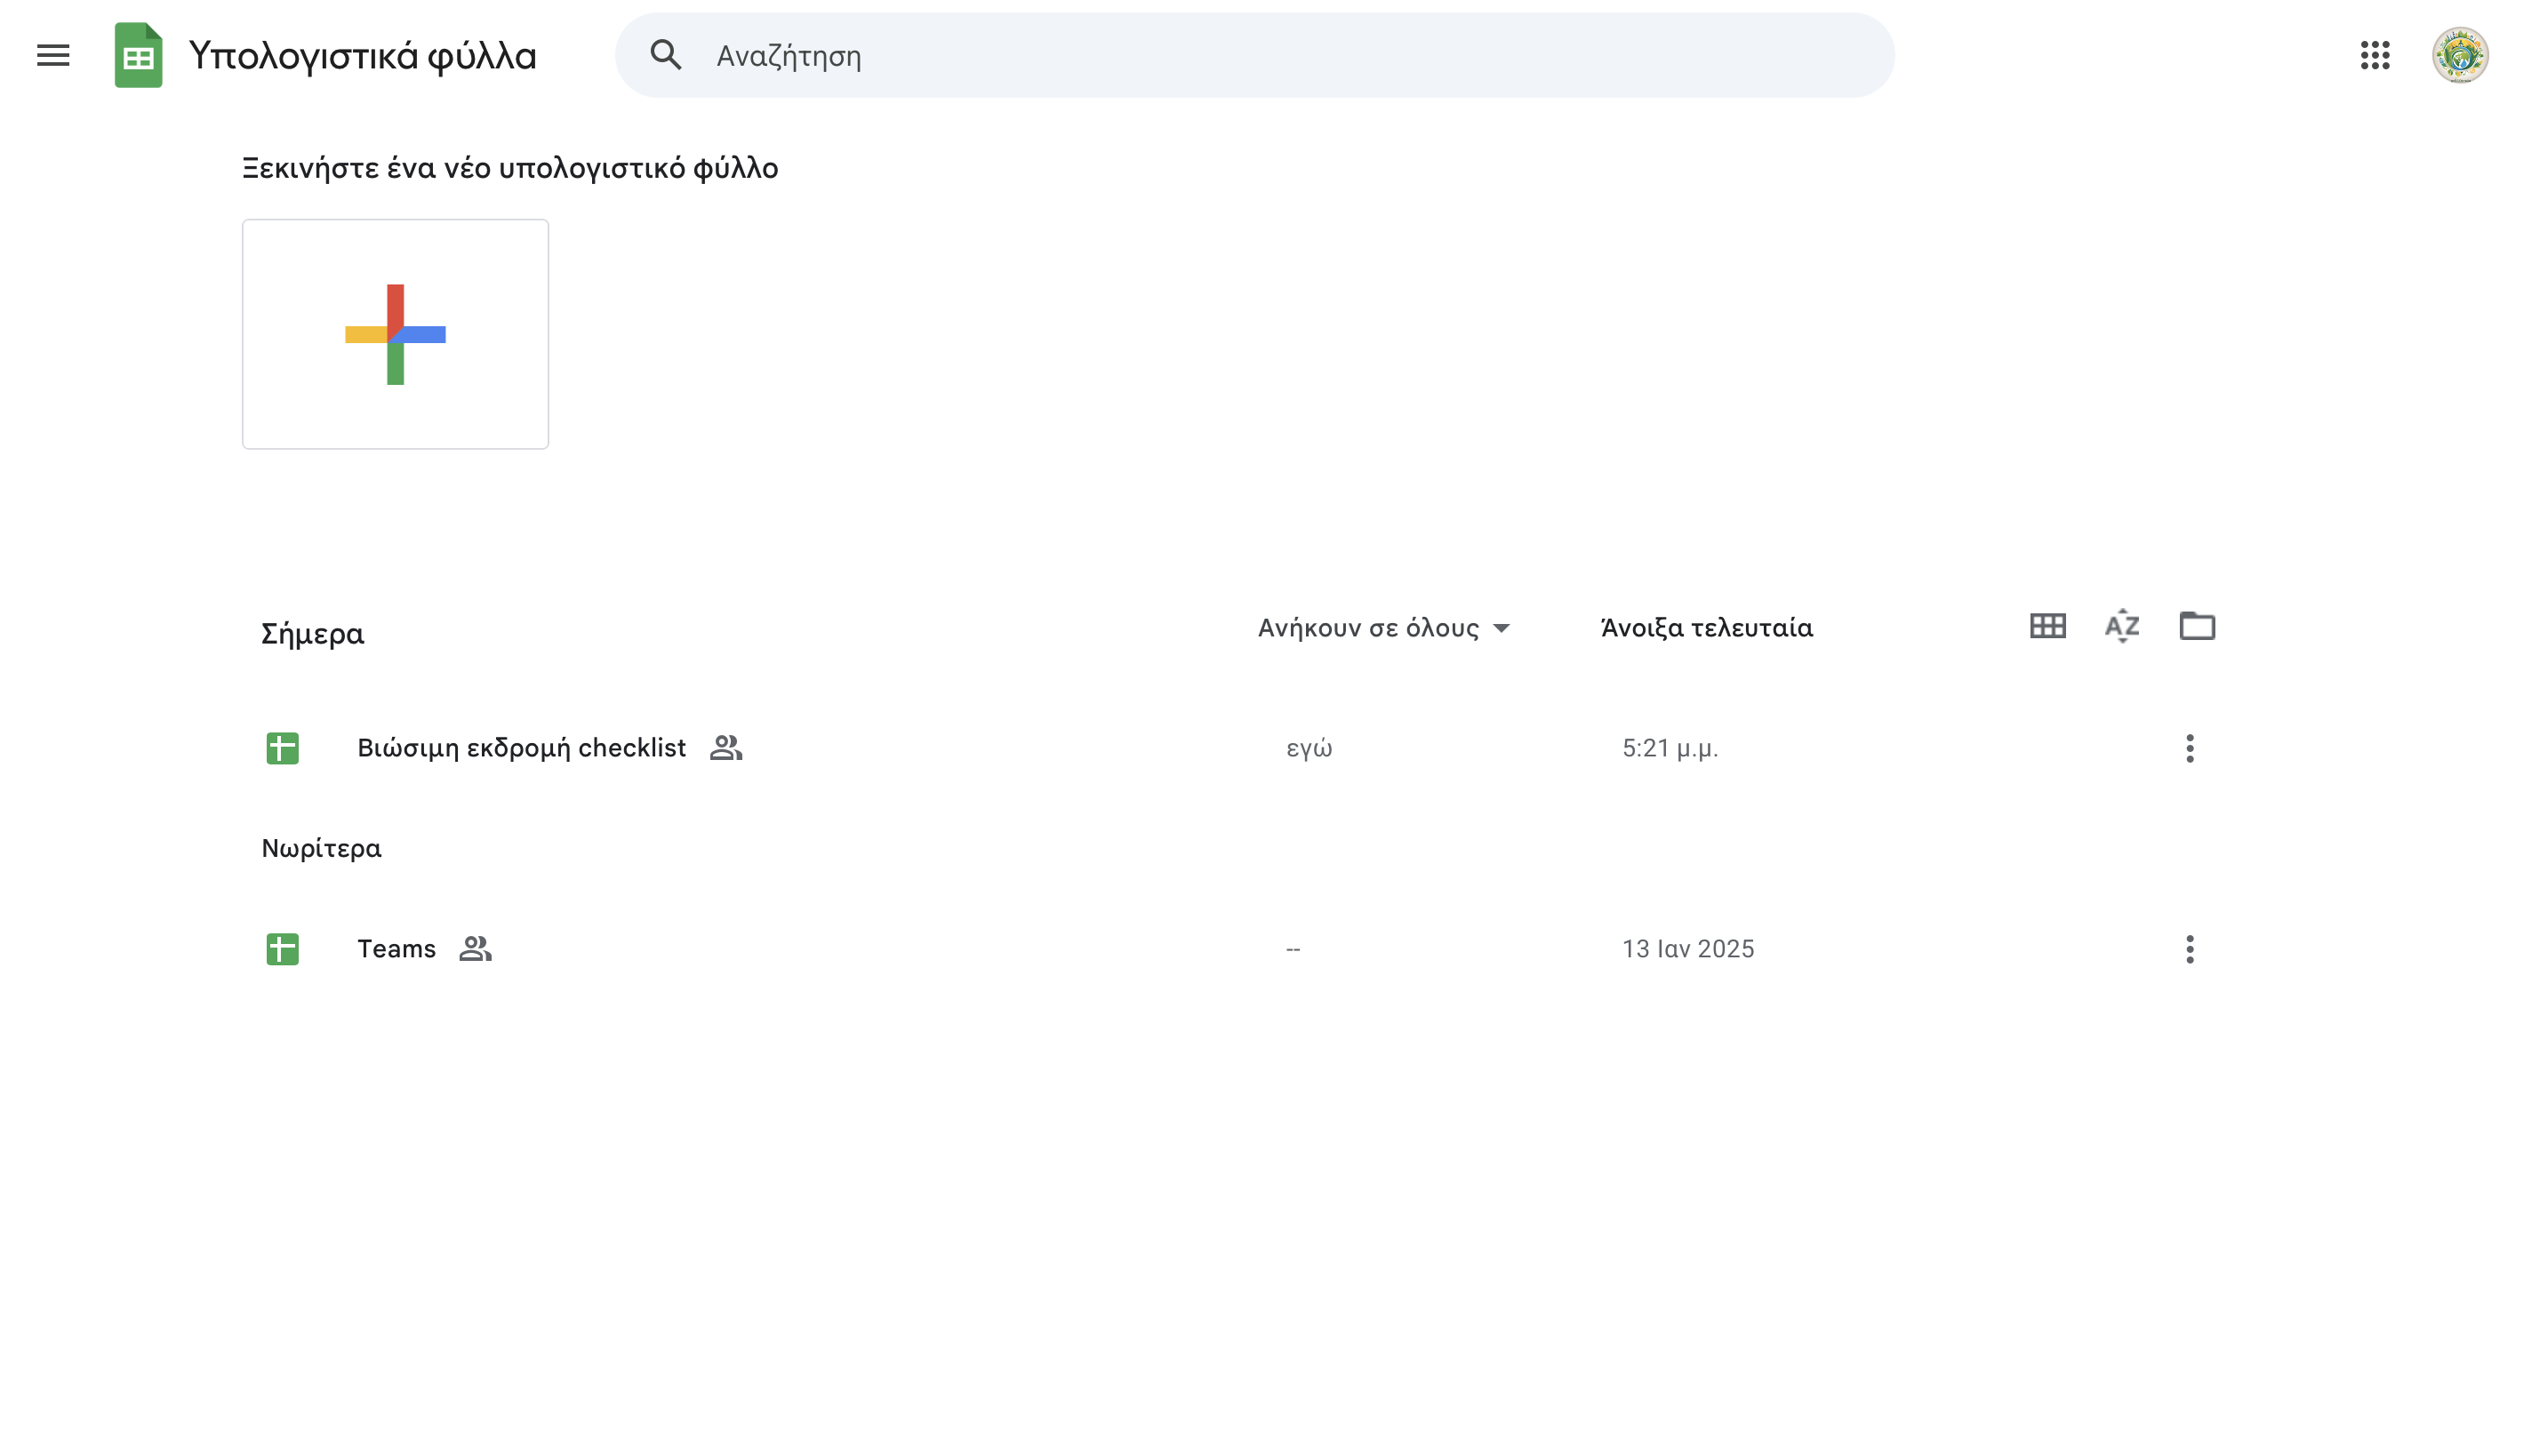Click the Sheets icon of the Teams file

[x=282, y=948]
